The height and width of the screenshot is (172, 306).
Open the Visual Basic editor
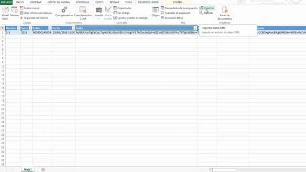click(5, 13)
